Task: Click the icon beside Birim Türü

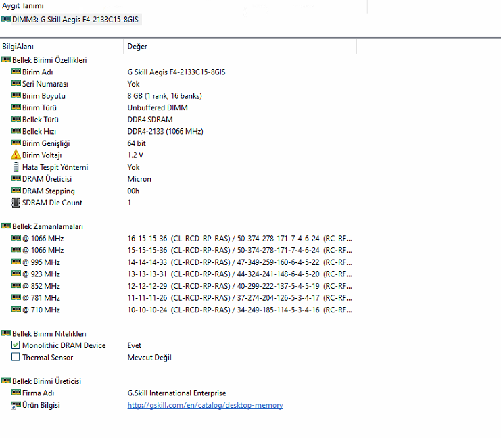Action: click(x=16, y=107)
